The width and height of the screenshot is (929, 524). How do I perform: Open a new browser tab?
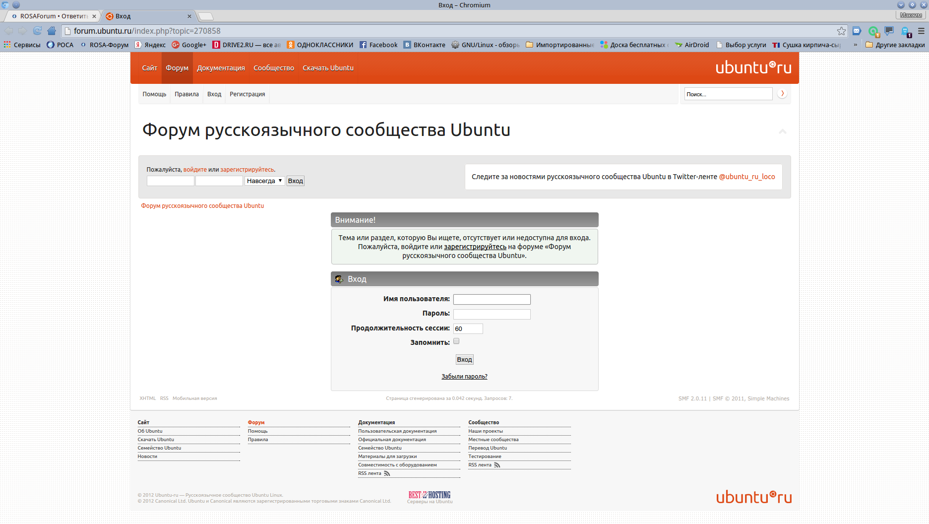click(x=205, y=16)
